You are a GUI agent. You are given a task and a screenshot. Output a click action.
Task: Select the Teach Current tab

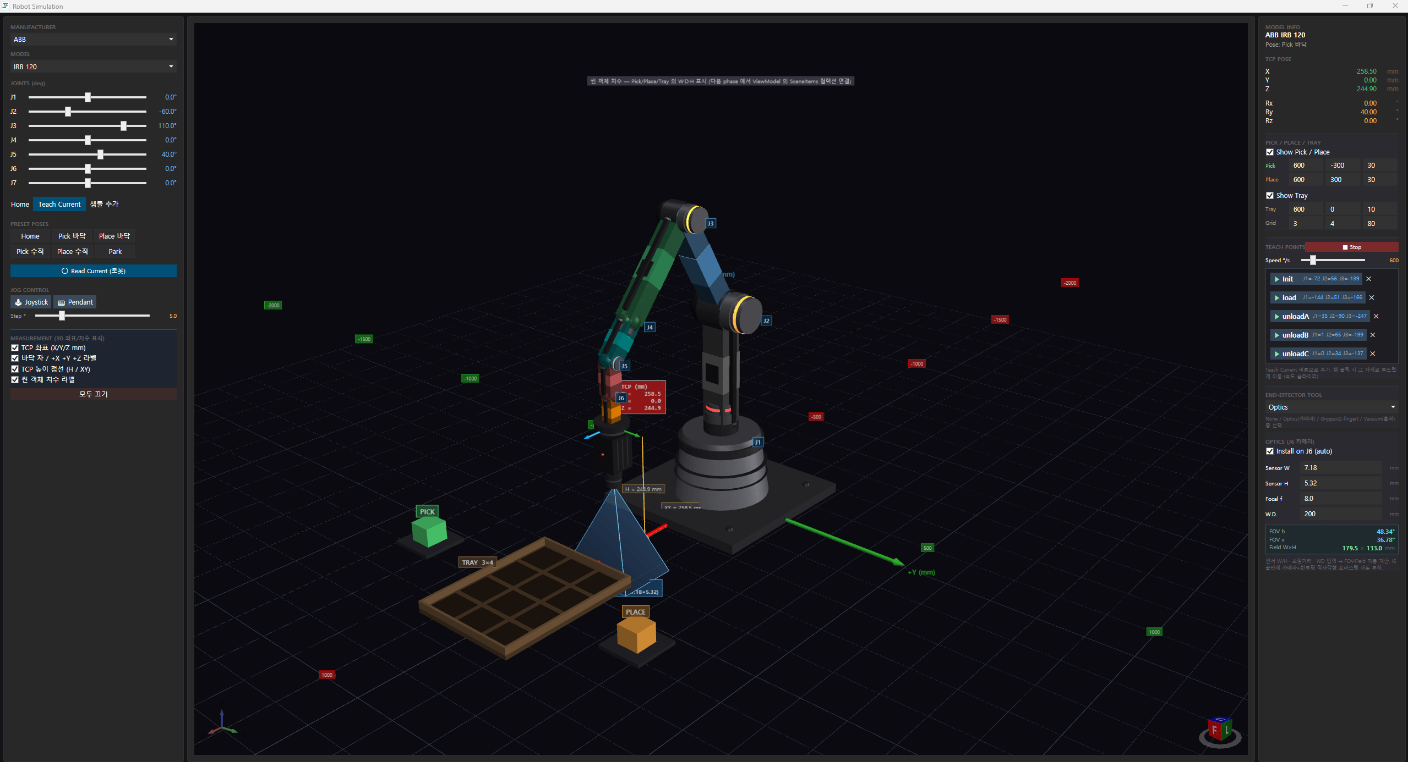[59, 204]
